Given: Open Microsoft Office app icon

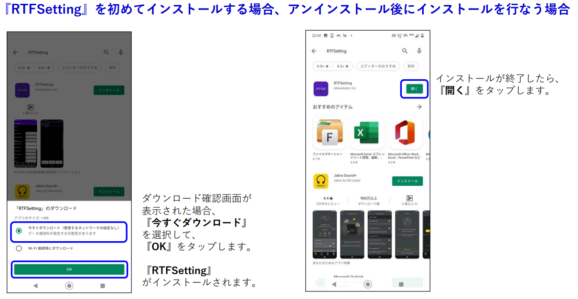Looking at the screenshot, I should pos(405,133).
